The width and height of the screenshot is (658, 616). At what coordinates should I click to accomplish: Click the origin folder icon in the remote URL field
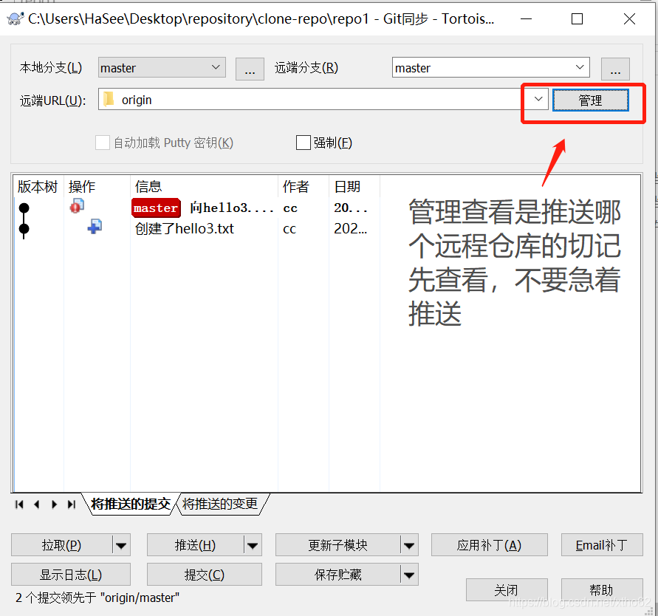(x=109, y=100)
